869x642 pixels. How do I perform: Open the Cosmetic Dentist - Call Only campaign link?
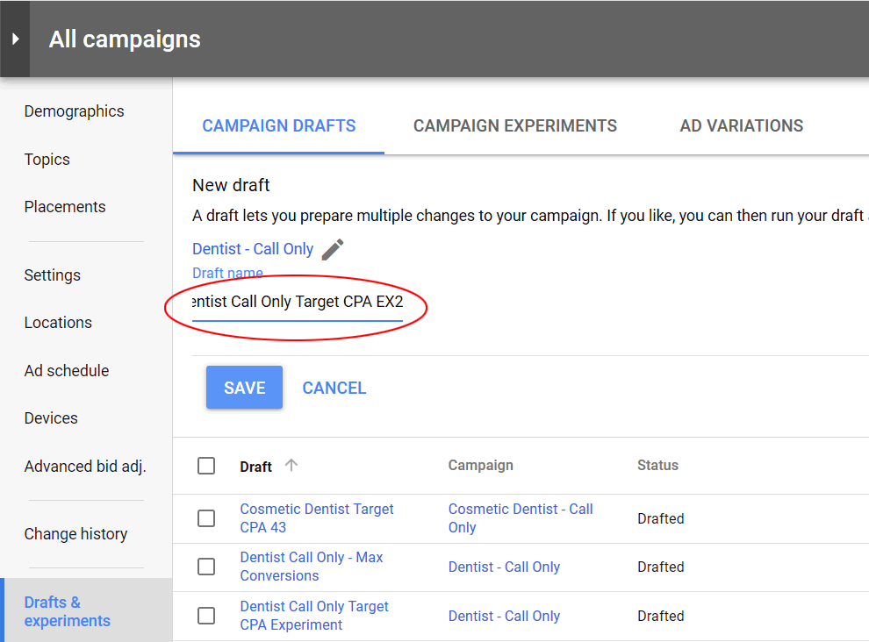pos(520,518)
